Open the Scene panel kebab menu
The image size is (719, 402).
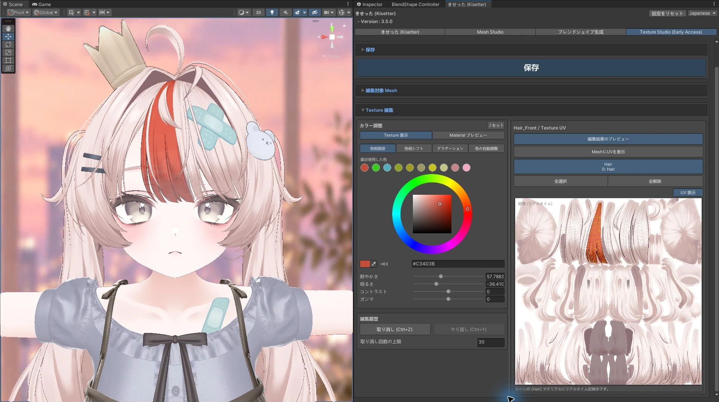pyautogui.click(x=348, y=4)
